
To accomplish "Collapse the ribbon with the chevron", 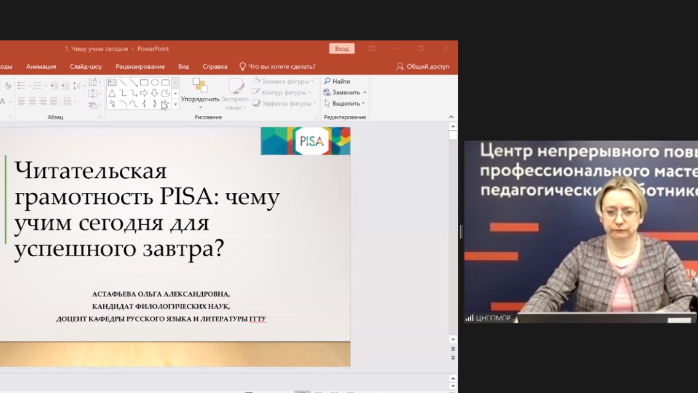I will (452, 117).
